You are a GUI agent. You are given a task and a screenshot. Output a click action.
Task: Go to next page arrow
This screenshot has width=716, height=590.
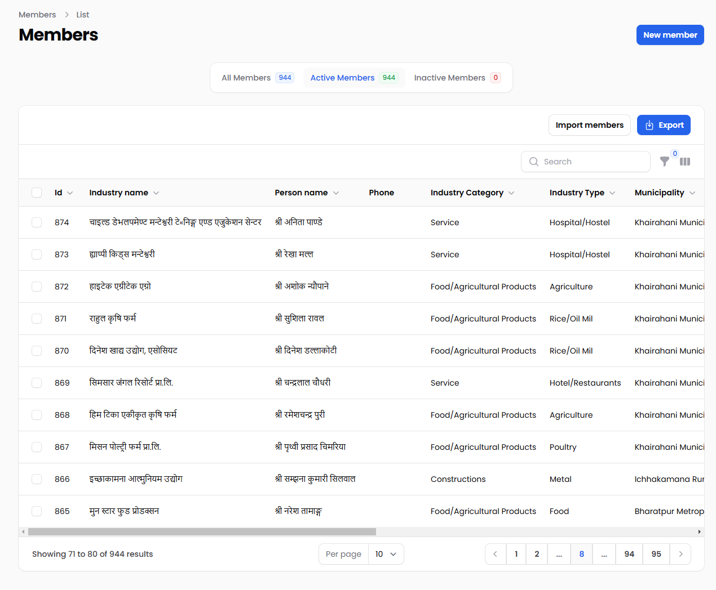tap(680, 554)
